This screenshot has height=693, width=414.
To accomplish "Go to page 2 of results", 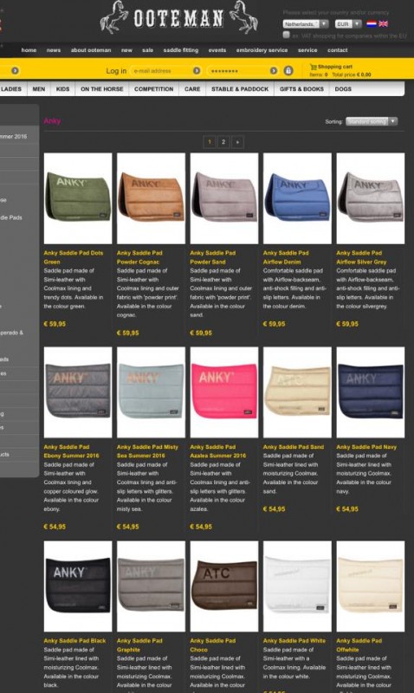I will point(223,142).
